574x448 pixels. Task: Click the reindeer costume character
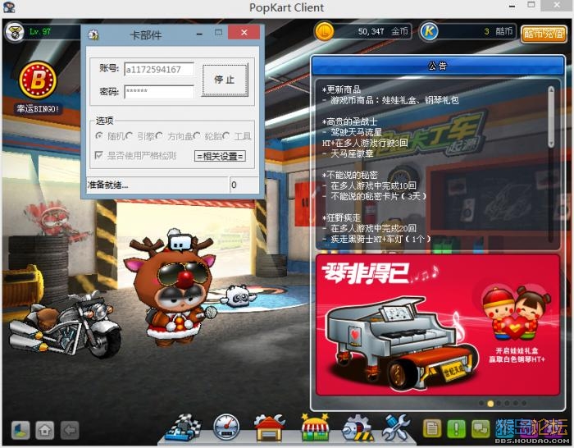coord(172,291)
